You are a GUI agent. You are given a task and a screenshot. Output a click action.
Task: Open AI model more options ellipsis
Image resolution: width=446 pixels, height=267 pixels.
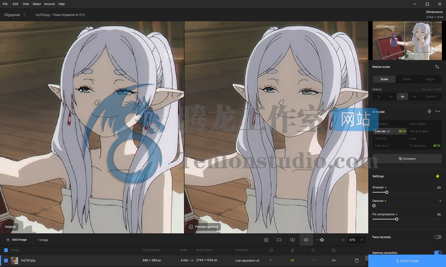438,111
